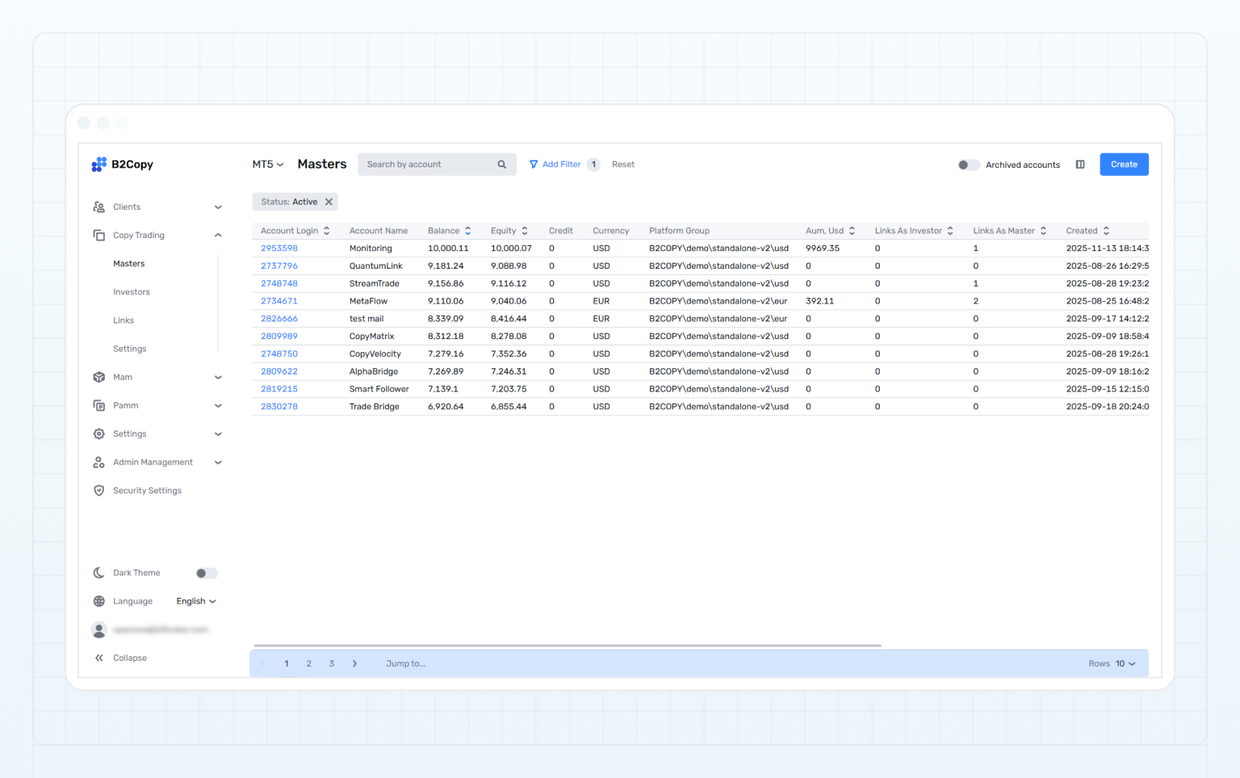Viewport: 1240px width, 778px height.
Task: Change the Rows per page dropdown
Action: (x=1122, y=663)
